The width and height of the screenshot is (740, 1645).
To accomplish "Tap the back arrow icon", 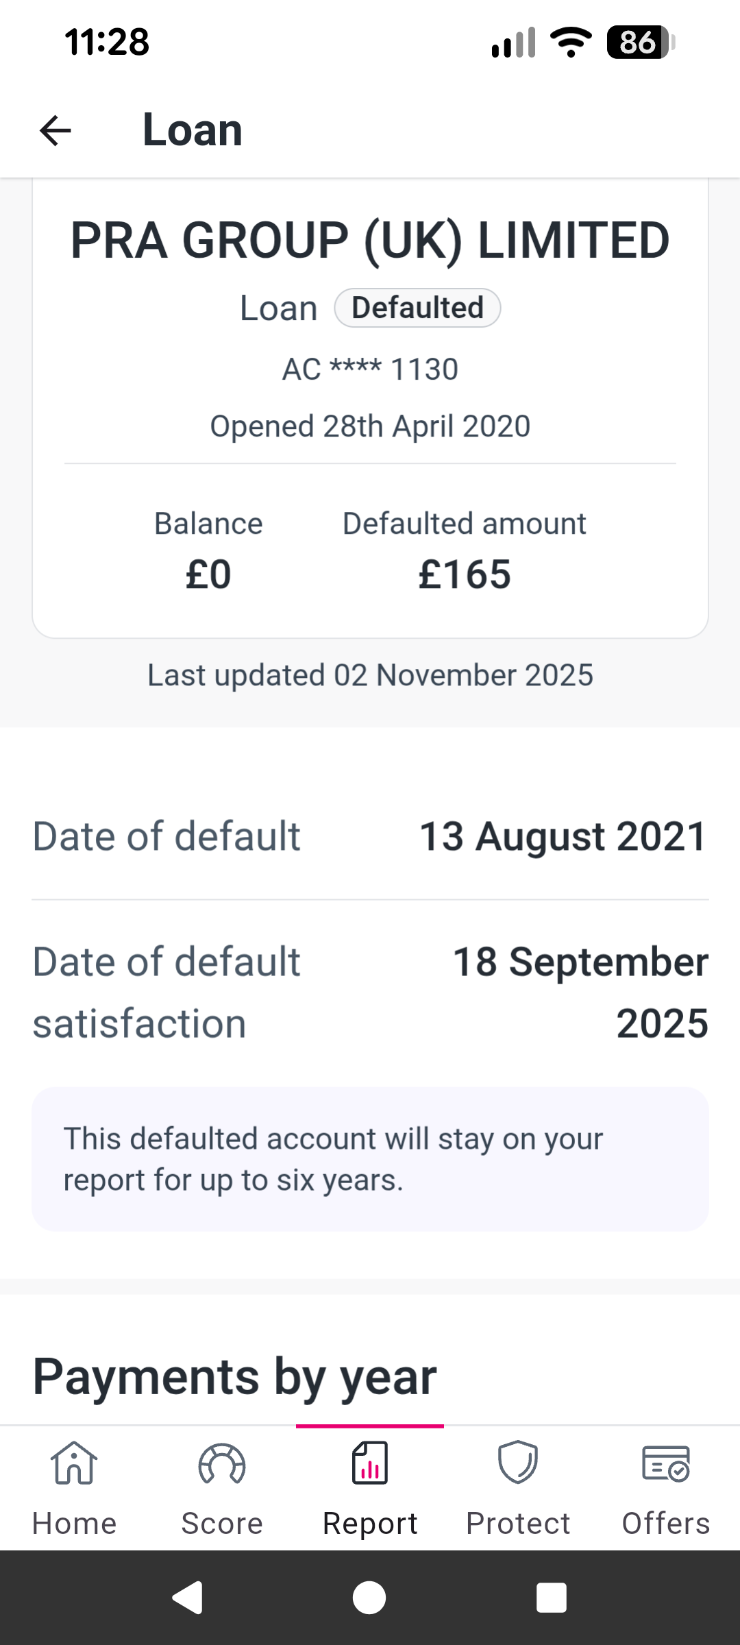I will click(x=56, y=130).
